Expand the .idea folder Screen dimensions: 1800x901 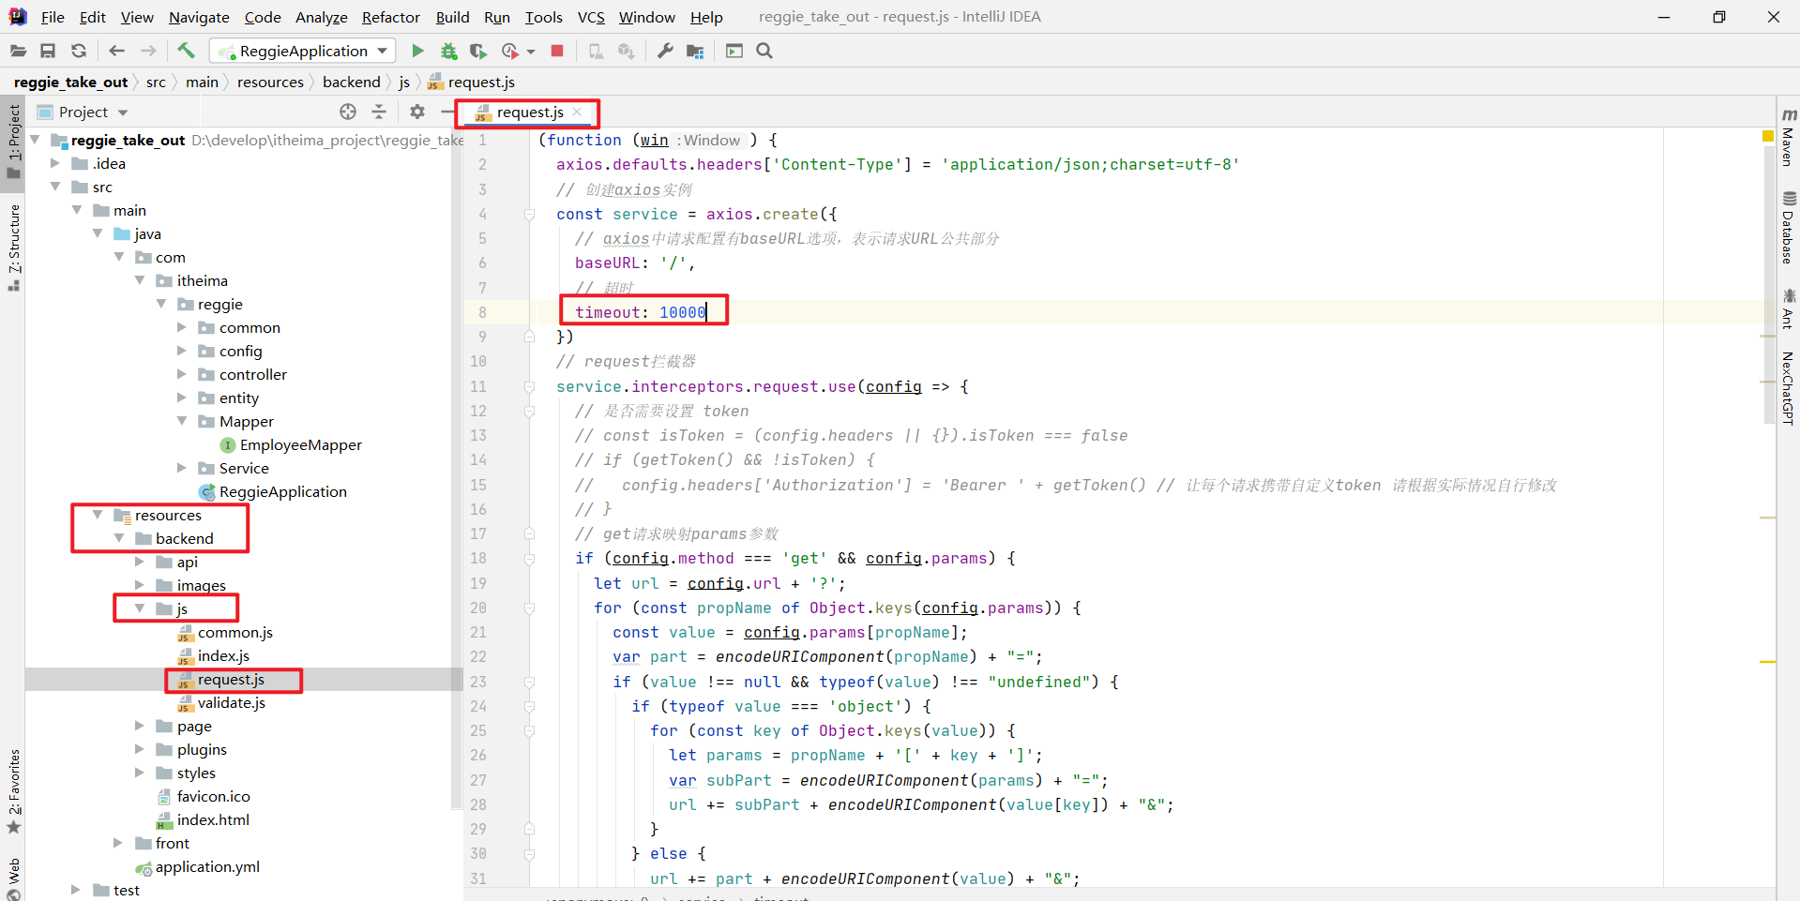tap(55, 163)
